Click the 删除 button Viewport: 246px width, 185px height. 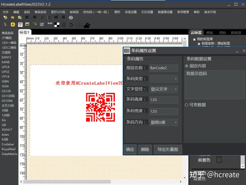pyautogui.click(x=145, y=150)
